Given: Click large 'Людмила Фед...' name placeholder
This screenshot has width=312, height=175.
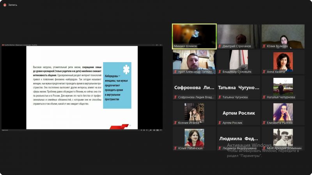Looking at the screenshot, I should (x=239, y=138).
